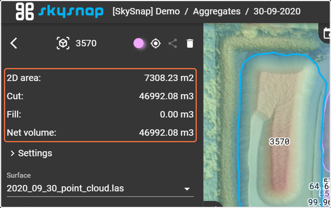Share the 3570 measurement
The height and width of the screenshot is (208, 331).
173,43
